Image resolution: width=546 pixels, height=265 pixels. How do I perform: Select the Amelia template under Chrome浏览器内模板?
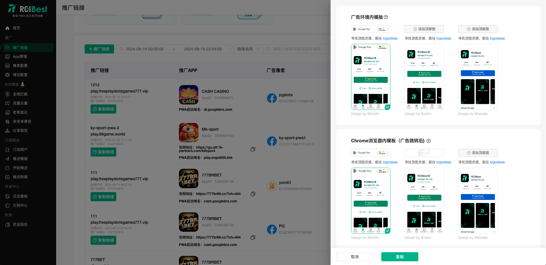pos(478,201)
